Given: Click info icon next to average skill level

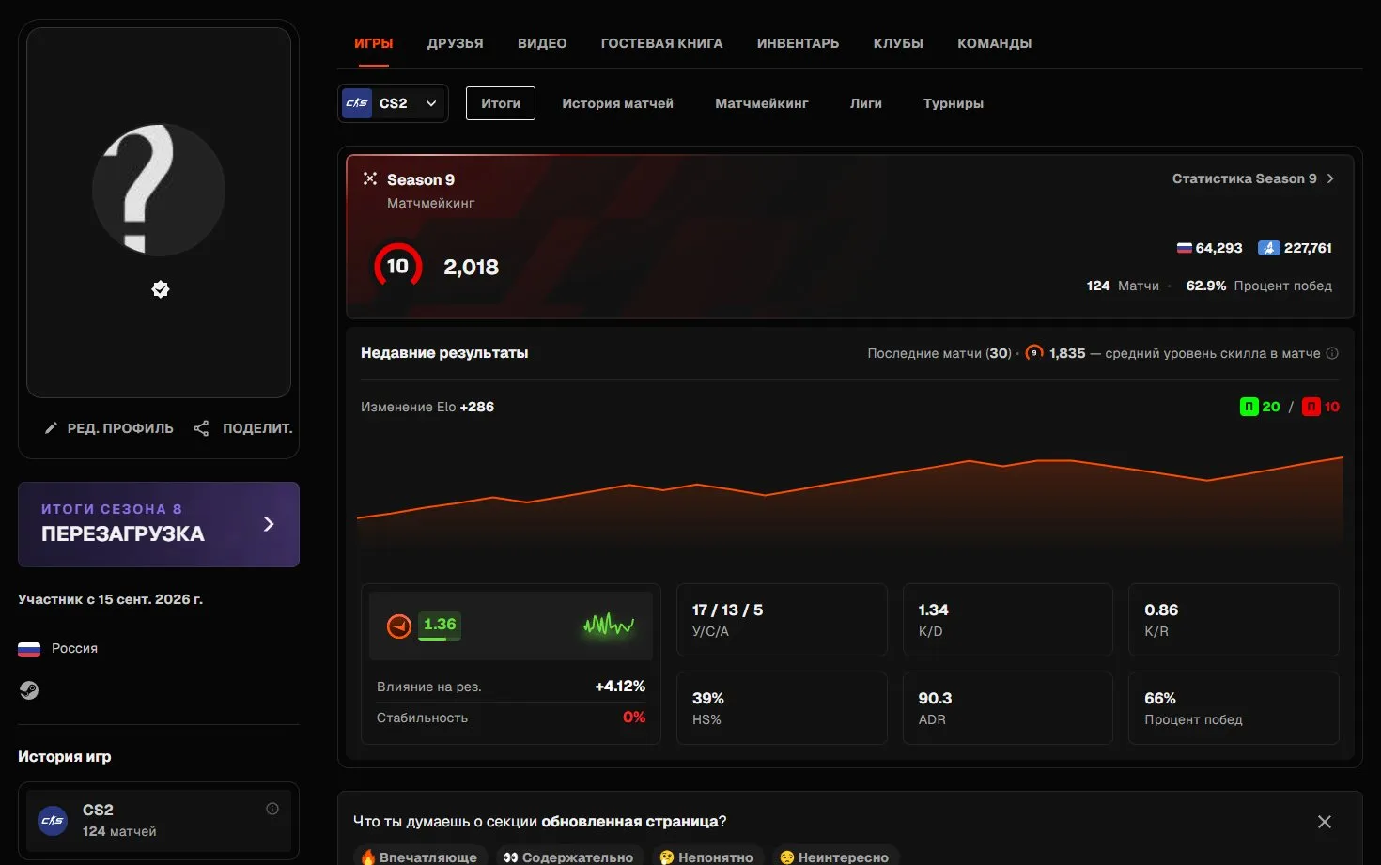Looking at the screenshot, I should (x=1332, y=353).
